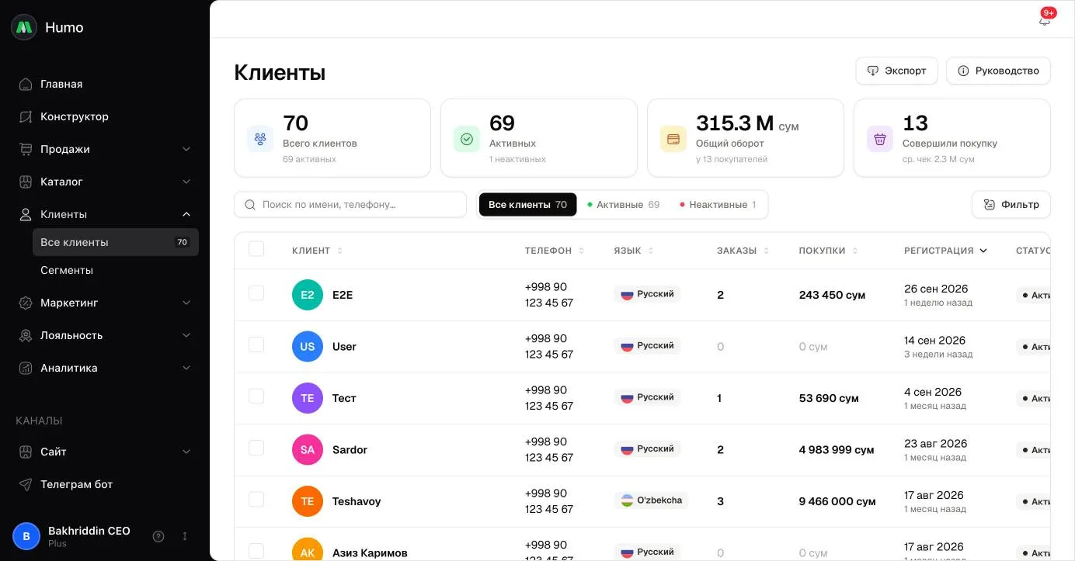Select the Активные 69 filter tab
This screenshot has height=561, width=1075.
[624, 205]
